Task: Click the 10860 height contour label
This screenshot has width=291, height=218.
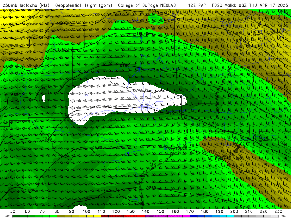Action: (x=150, y=188)
